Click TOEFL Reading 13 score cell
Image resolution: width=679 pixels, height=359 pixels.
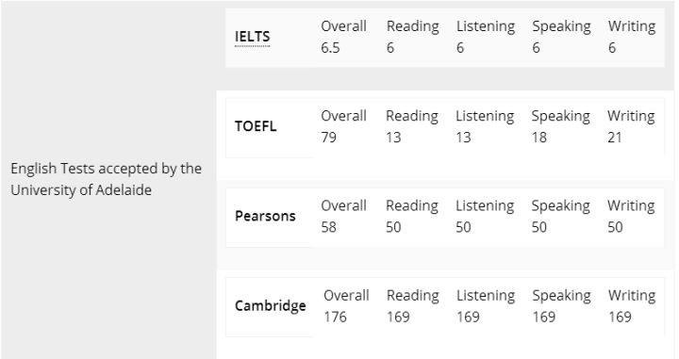(x=412, y=126)
